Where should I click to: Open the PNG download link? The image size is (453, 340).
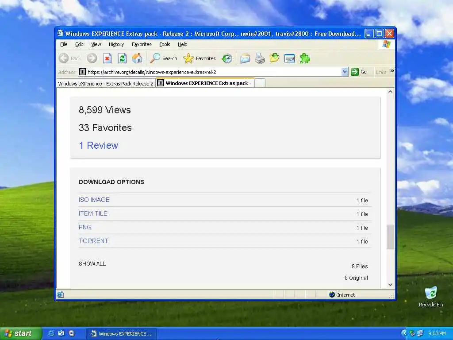[x=85, y=227]
